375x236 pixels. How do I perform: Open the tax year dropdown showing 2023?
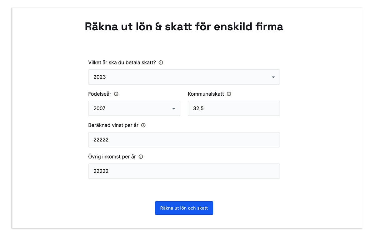[184, 77]
